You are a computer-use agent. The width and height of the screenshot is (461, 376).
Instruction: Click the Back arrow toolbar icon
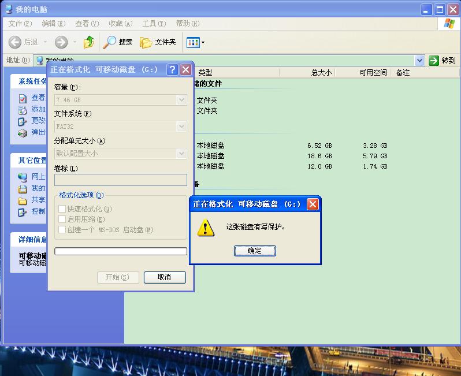click(16, 42)
